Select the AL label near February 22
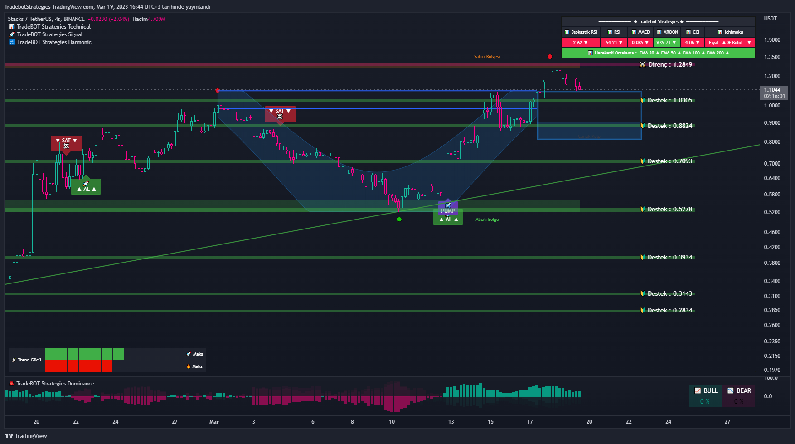The image size is (795, 444). (86, 187)
